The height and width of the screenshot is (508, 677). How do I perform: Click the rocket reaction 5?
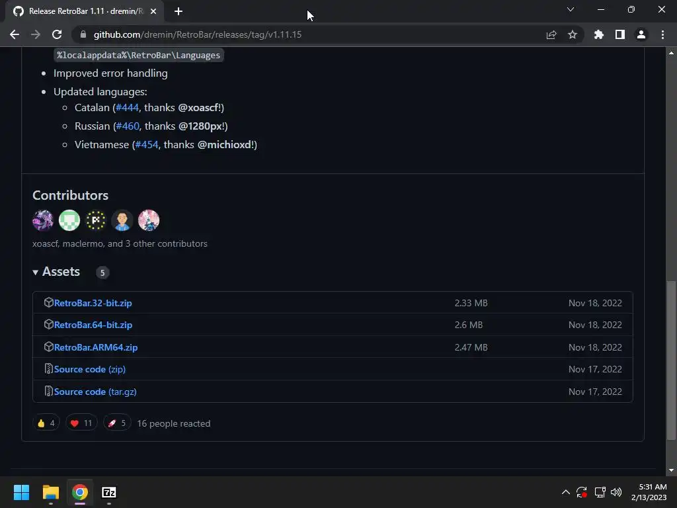(117, 423)
